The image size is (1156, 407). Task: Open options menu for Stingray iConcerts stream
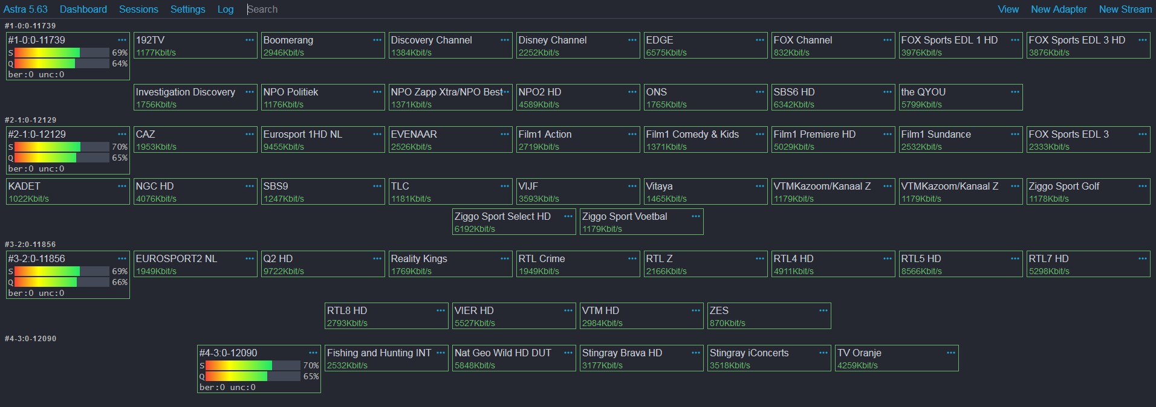(823, 353)
